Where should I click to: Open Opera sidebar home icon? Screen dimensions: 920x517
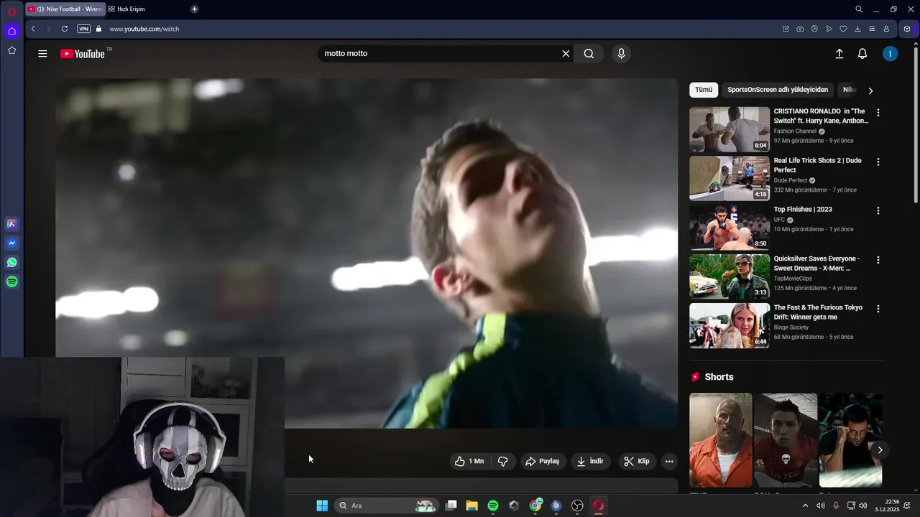pyautogui.click(x=11, y=31)
